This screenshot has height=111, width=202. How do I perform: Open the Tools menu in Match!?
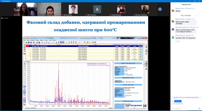click(x=50, y=40)
